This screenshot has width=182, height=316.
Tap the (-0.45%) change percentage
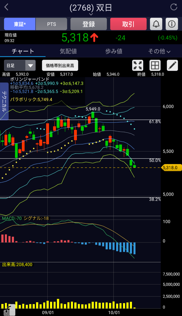tap(168, 38)
